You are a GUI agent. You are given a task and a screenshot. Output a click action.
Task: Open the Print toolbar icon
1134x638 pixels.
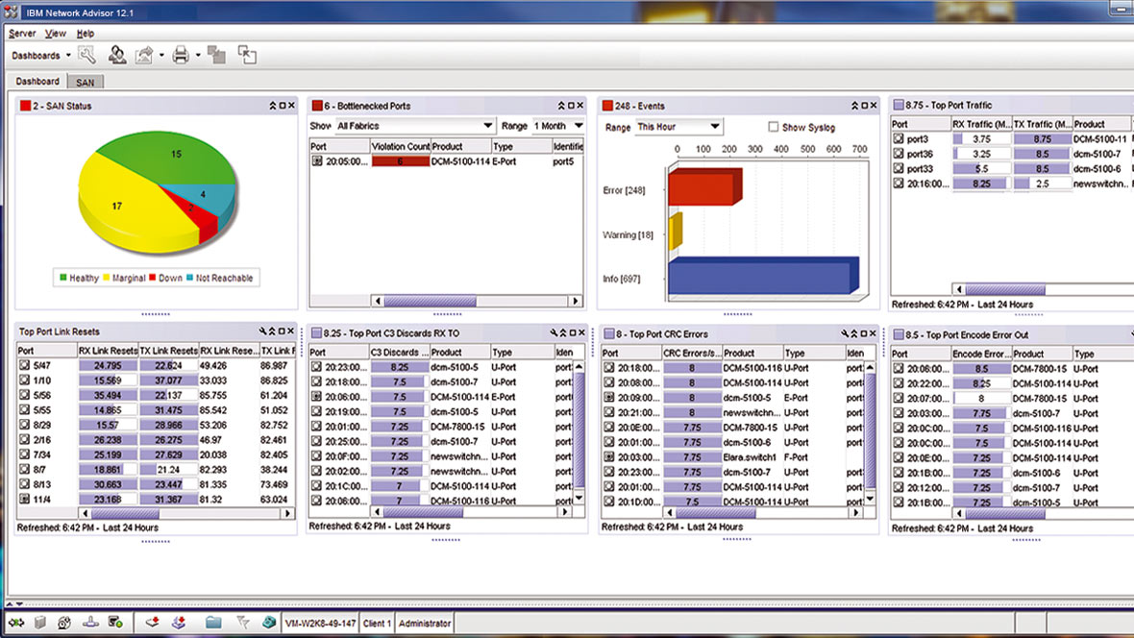182,55
